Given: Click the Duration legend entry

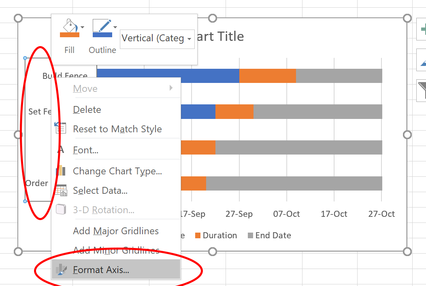Looking at the screenshot, I should pos(216,235).
